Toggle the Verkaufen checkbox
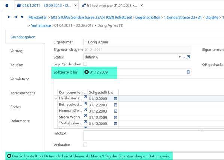Screen dimensions: 224x160 pyautogui.click(x=85, y=144)
